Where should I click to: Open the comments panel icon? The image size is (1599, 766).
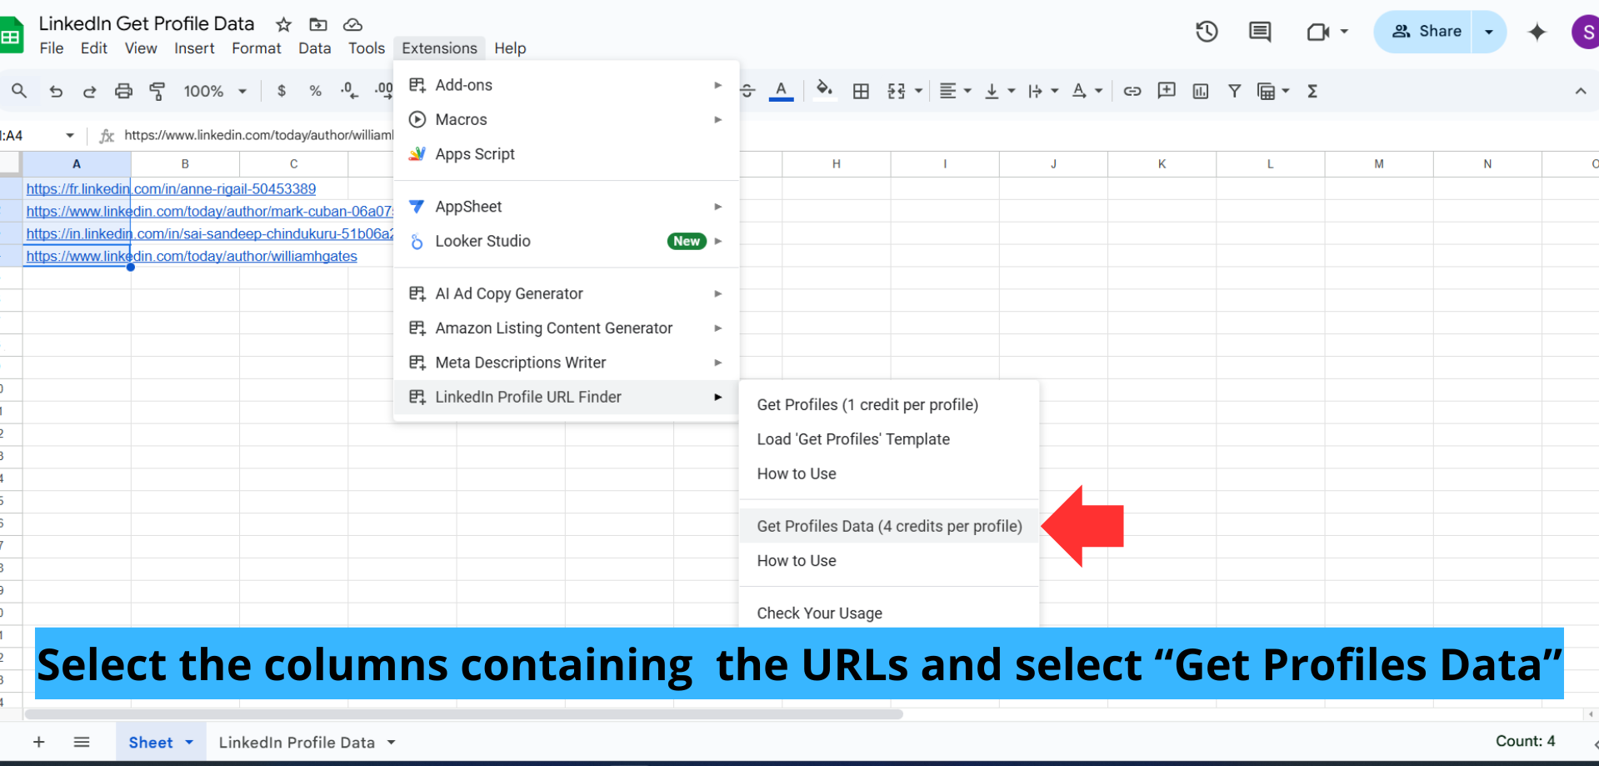[1260, 32]
